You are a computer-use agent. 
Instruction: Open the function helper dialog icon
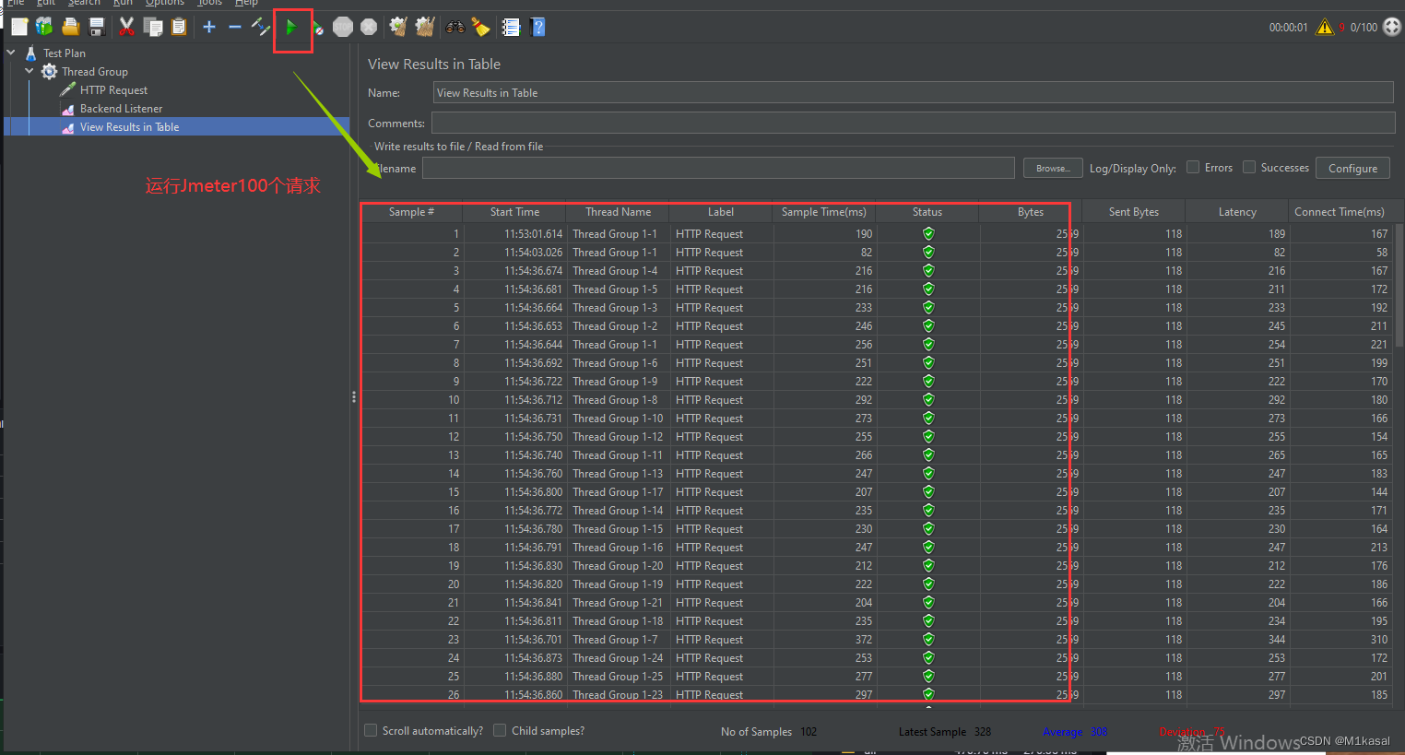coord(511,27)
